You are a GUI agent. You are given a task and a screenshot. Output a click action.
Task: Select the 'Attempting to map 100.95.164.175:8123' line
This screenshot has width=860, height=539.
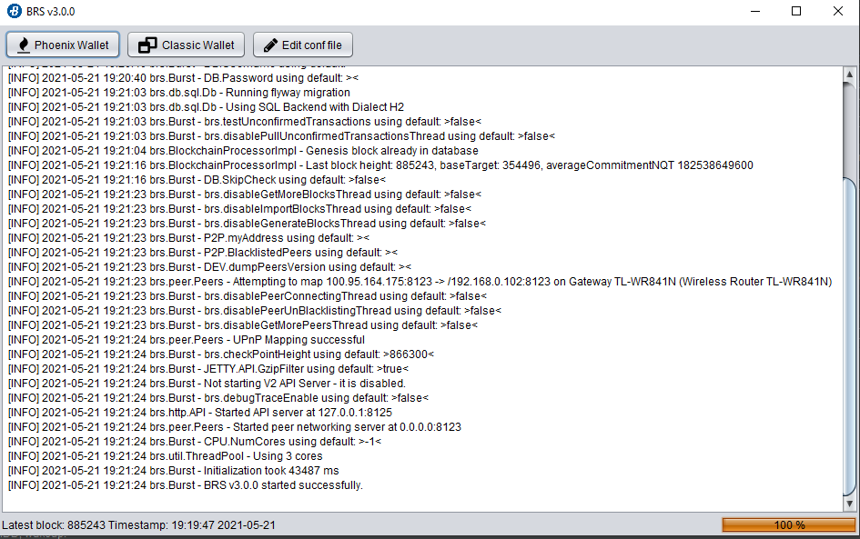coord(420,282)
